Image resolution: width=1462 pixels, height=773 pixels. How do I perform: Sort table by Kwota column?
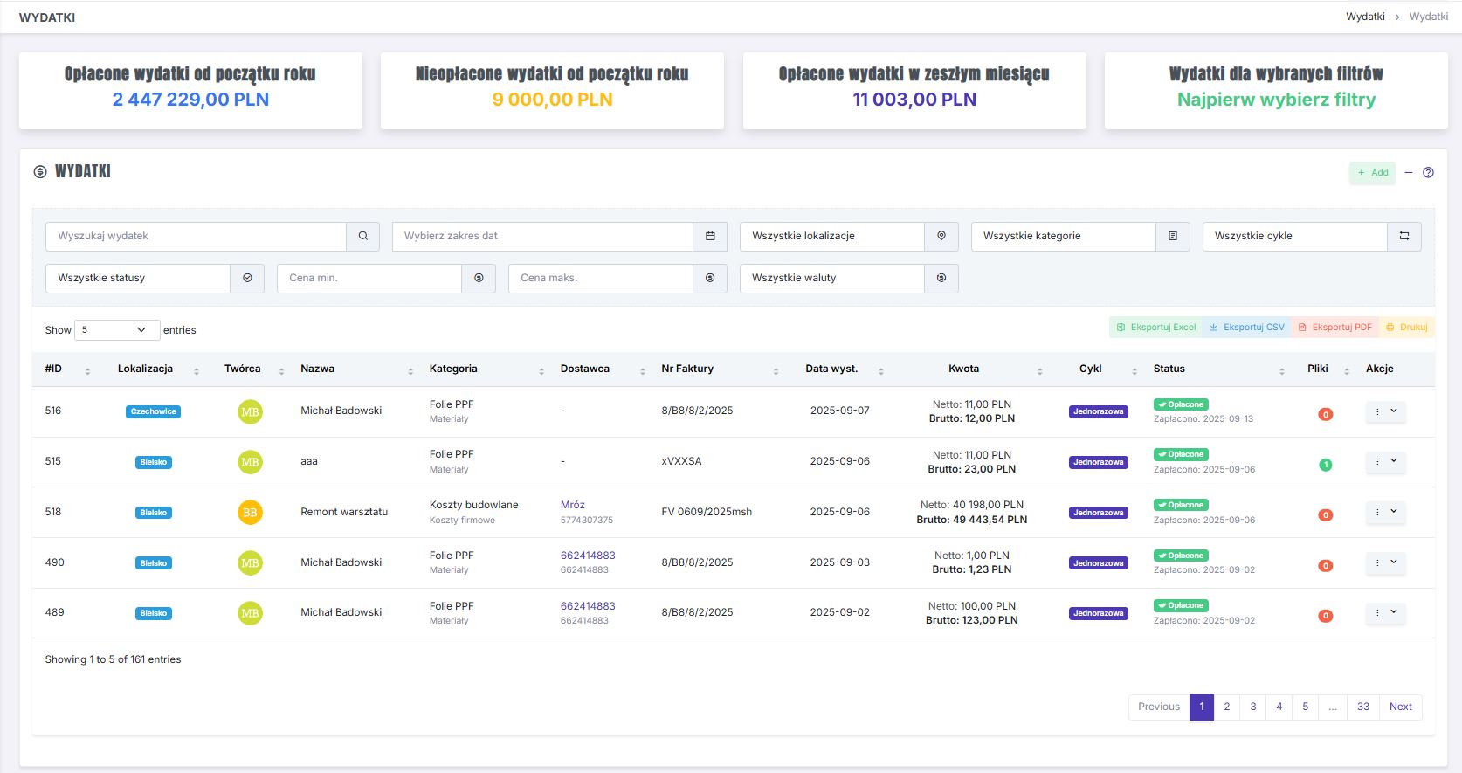[963, 369]
